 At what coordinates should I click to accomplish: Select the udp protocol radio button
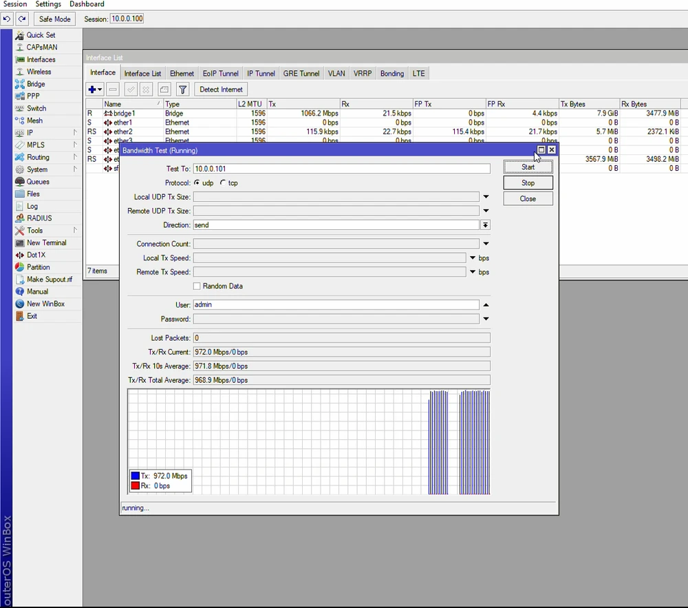[x=197, y=182]
